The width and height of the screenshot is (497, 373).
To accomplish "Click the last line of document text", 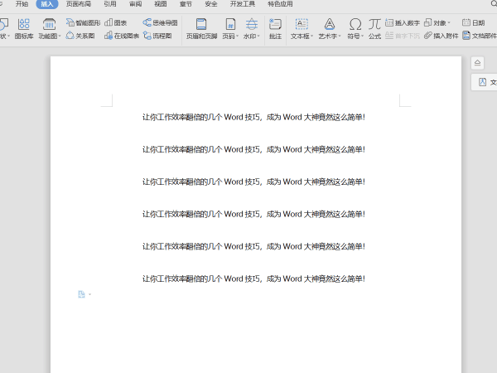I will coord(253,279).
